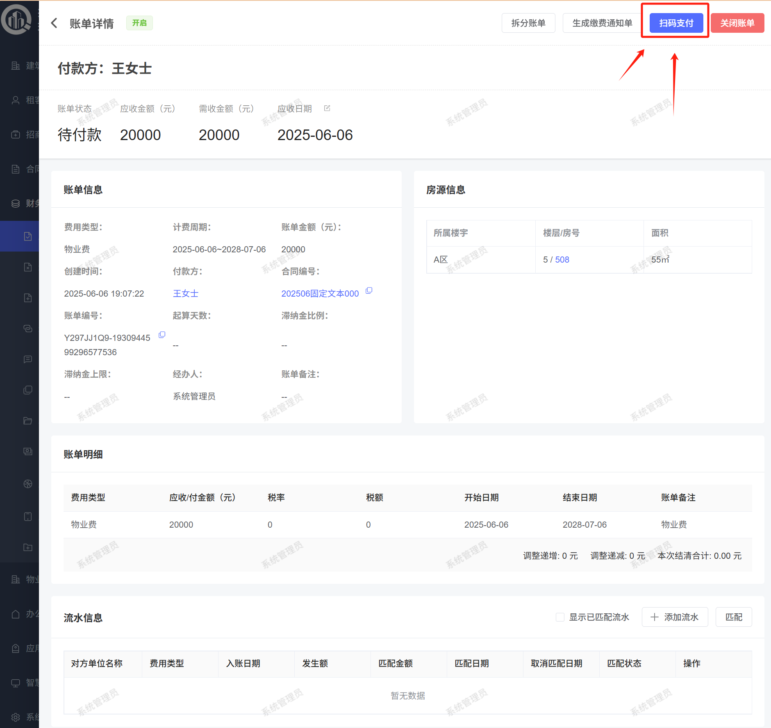Click the building logo in the top-left corner
The image size is (771, 728).
[x=16, y=19]
